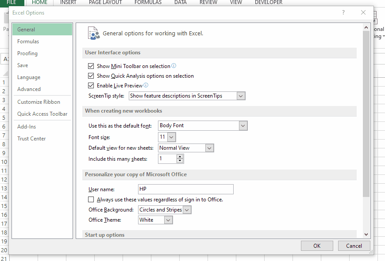Viewport: 385px width, 261px height.
Task: Click the info icon beside Show Mini Toolbar
Action: (x=173, y=66)
